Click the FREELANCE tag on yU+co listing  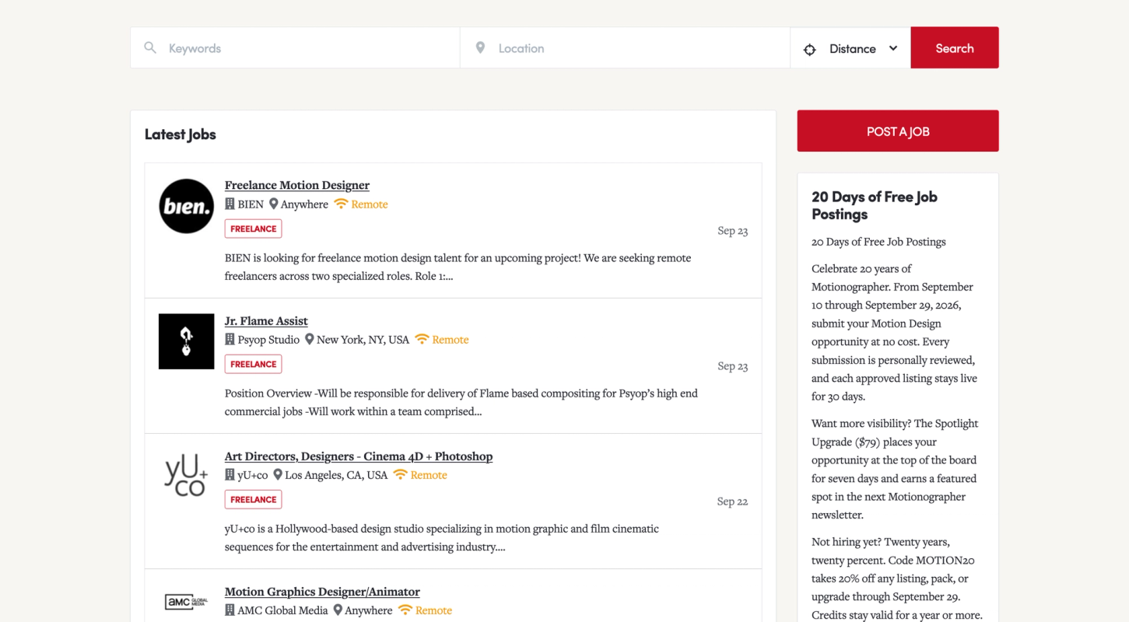click(x=254, y=499)
